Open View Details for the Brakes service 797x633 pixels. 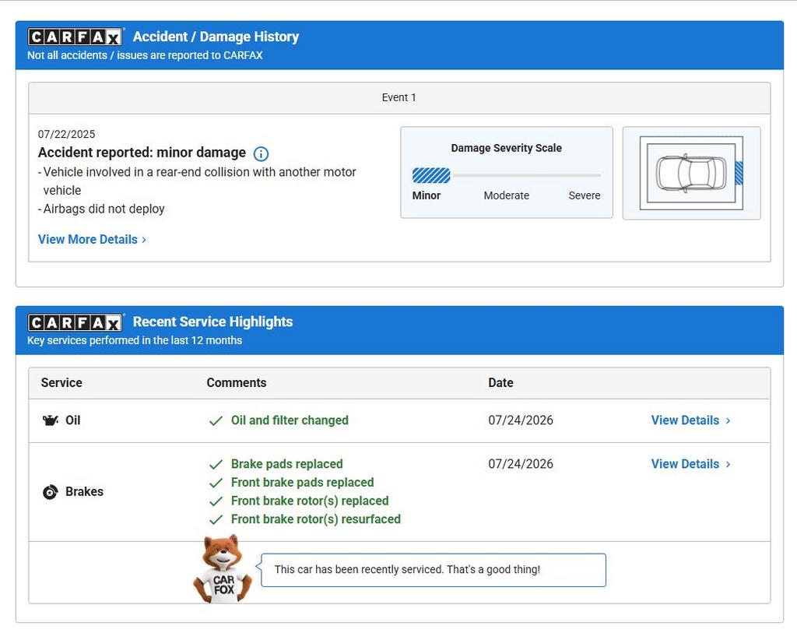point(691,464)
